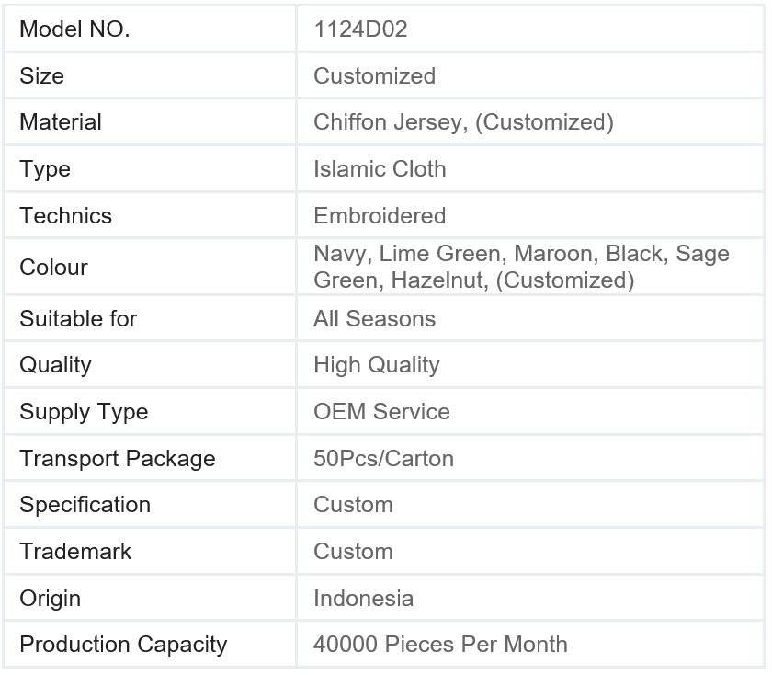Click the Transport Package label
772x675 pixels.
pos(118,458)
